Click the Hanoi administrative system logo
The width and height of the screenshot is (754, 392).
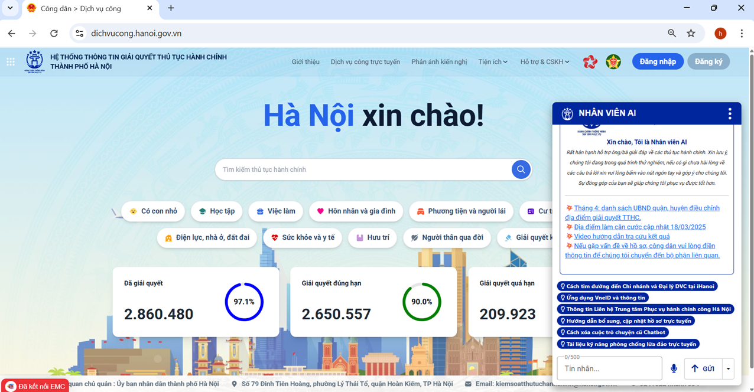click(34, 61)
